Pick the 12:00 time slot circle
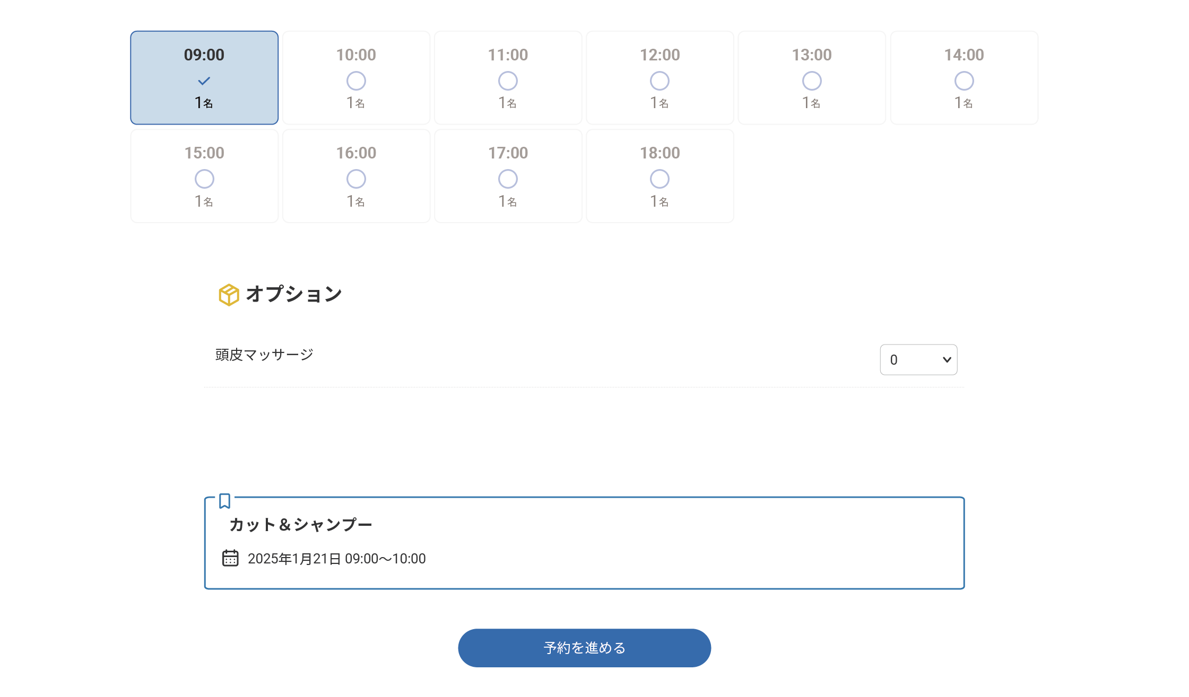 point(659,81)
